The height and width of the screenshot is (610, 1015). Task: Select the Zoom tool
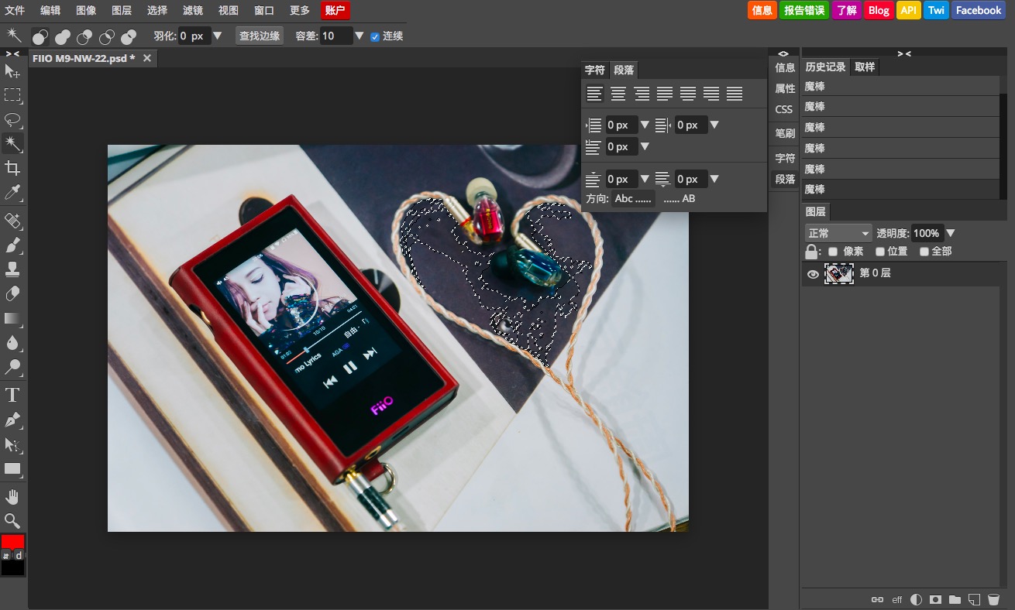[x=12, y=520]
